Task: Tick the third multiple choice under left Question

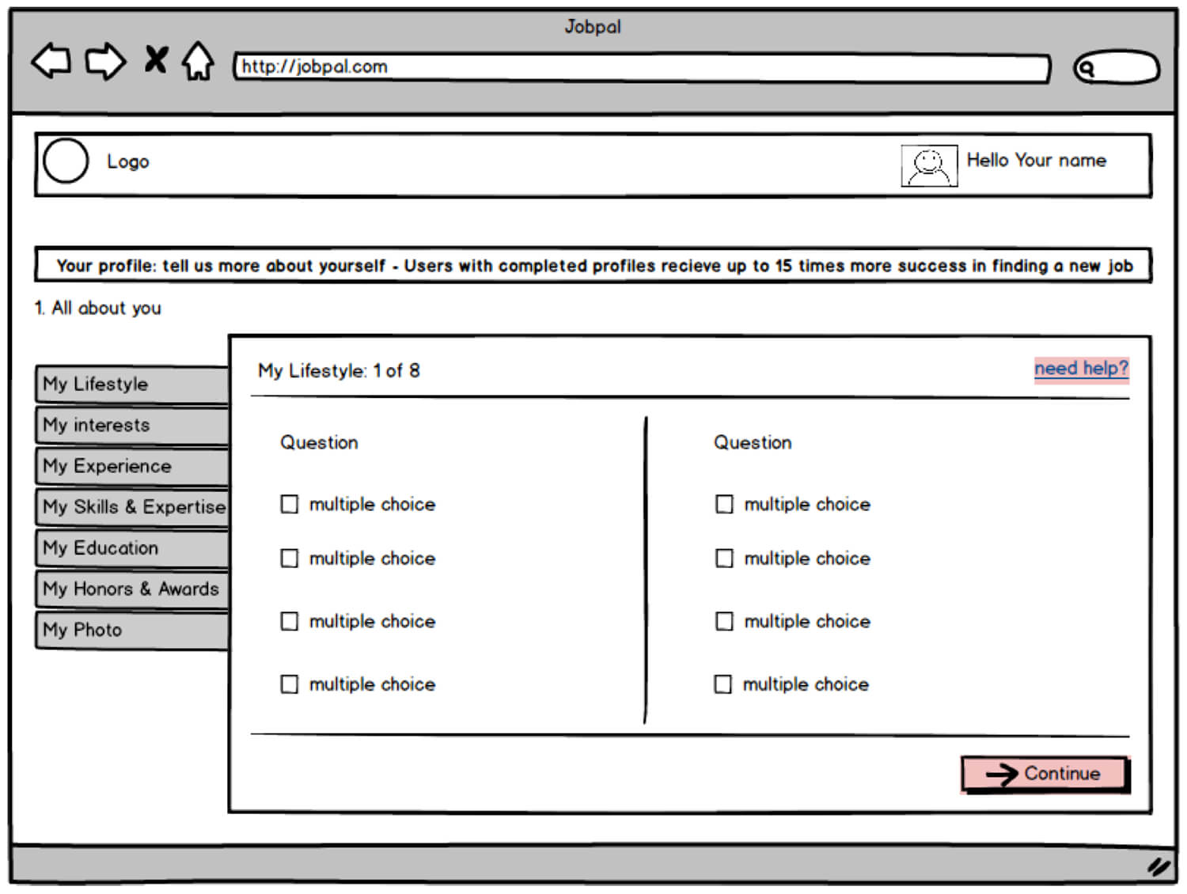Action: [x=290, y=621]
